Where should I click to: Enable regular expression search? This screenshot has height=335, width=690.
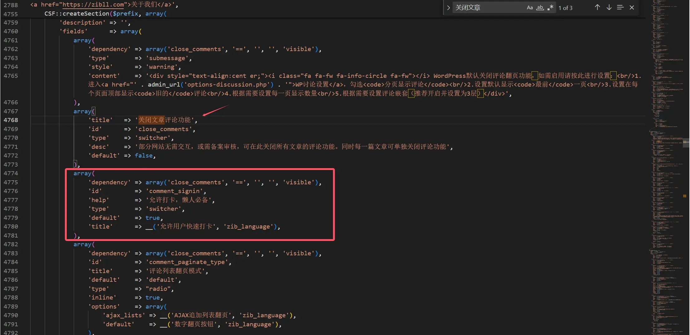pyautogui.click(x=551, y=8)
